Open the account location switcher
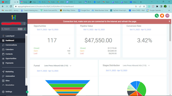 click(x=14, y=23)
